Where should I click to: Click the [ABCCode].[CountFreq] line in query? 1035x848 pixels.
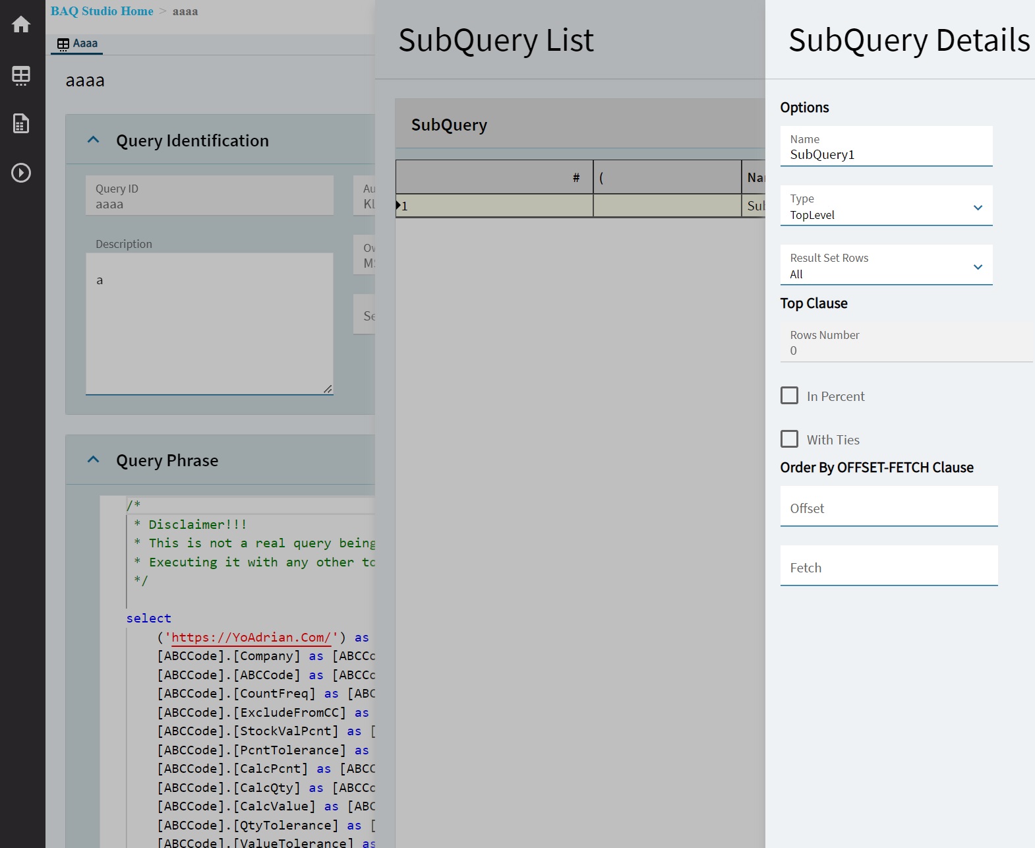tap(266, 694)
